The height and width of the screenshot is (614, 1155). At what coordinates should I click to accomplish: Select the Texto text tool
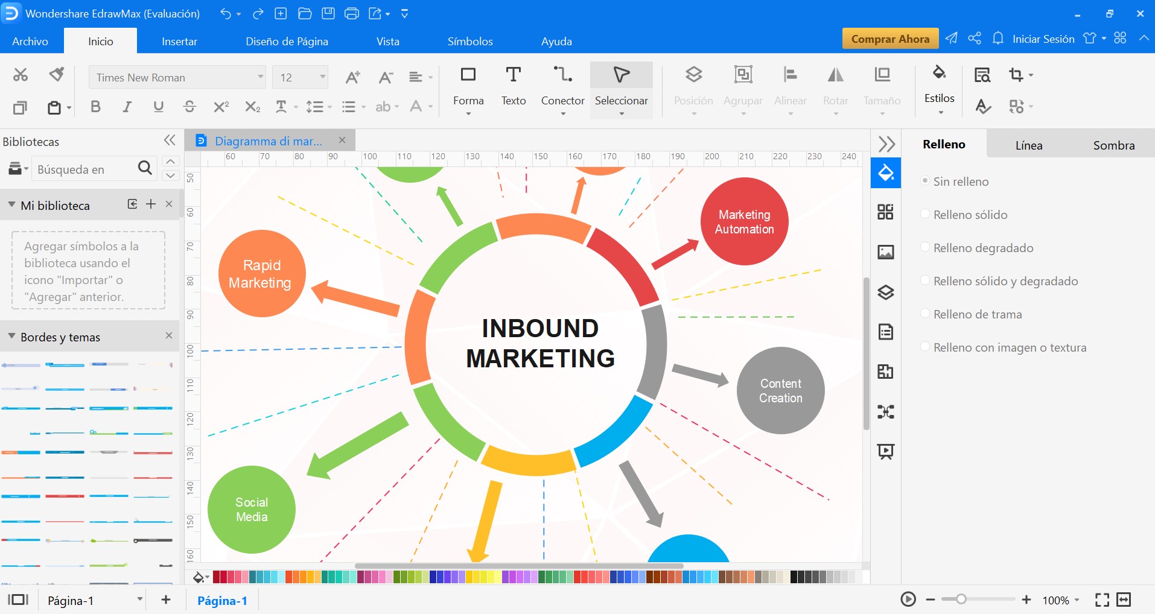514,87
